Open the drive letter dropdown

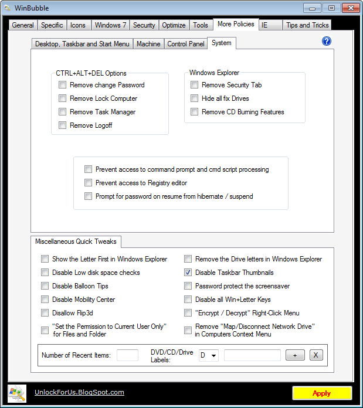(x=209, y=355)
